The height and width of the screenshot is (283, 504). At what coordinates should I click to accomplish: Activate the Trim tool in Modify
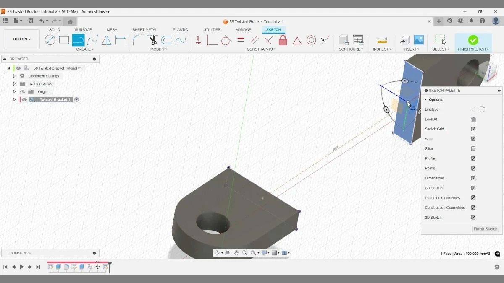tap(152, 40)
